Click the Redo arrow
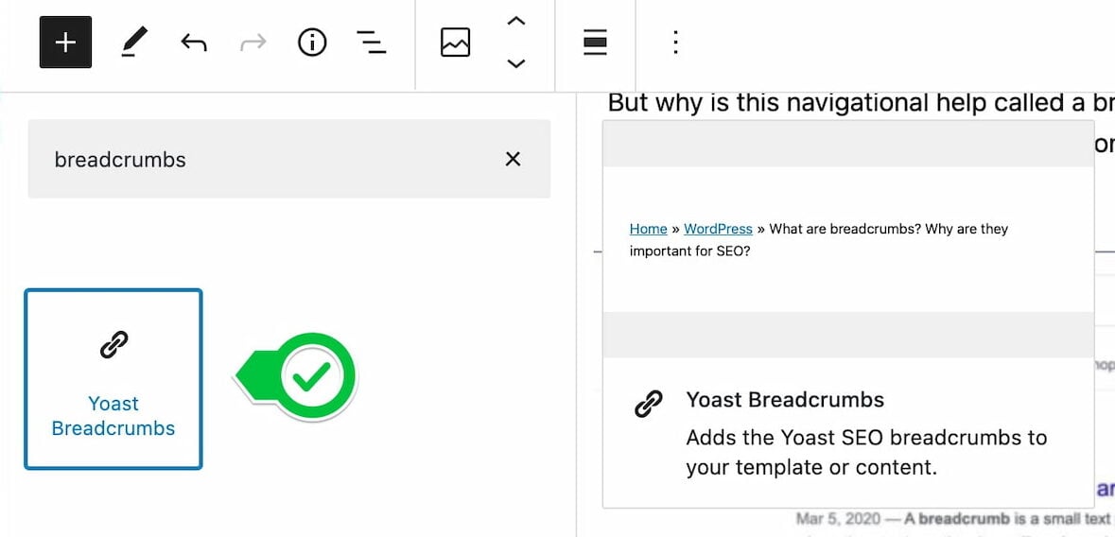This screenshot has width=1115, height=537. click(253, 43)
